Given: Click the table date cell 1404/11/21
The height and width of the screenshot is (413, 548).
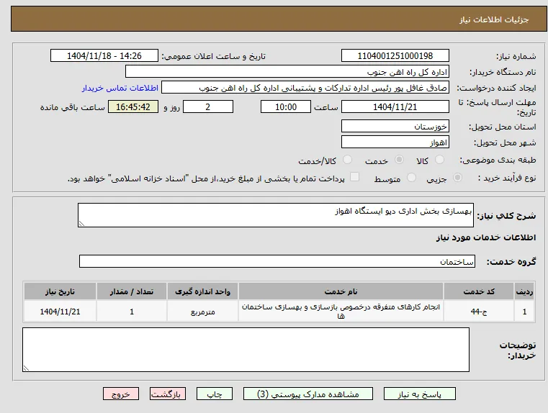Looking at the screenshot, I should pos(60,312).
